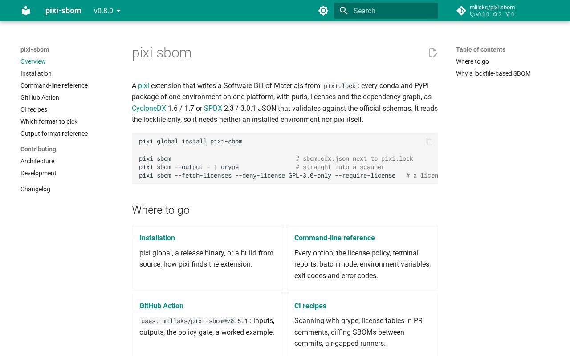Open the CI recipes card link
Image resolution: width=570 pixels, height=356 pixels.
310,306
